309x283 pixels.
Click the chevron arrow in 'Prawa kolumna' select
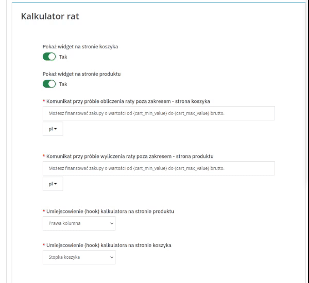[x=112, y=223]
